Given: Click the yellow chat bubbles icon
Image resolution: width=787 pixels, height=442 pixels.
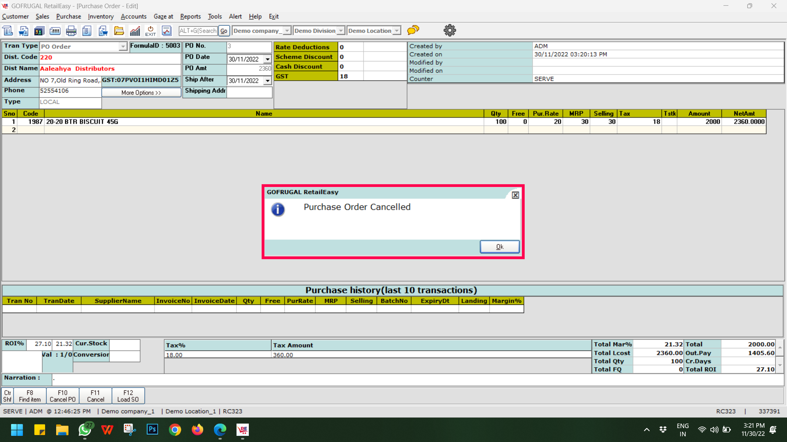Looking at the screenshot, I should 413,30.
